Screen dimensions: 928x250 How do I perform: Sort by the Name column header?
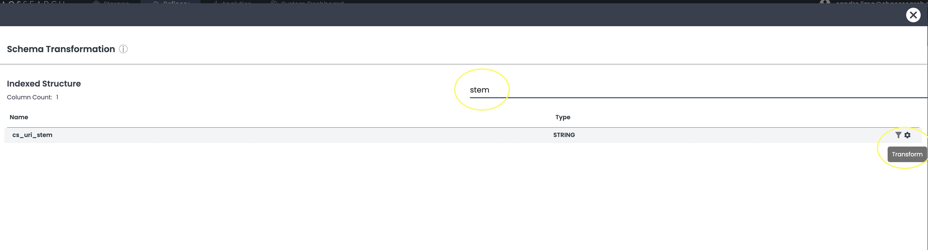pyautogui.click(x=19, y=117)
